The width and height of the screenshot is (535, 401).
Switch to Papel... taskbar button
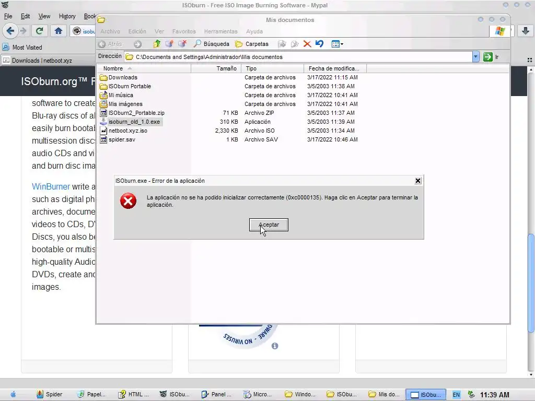coord(91,395)
